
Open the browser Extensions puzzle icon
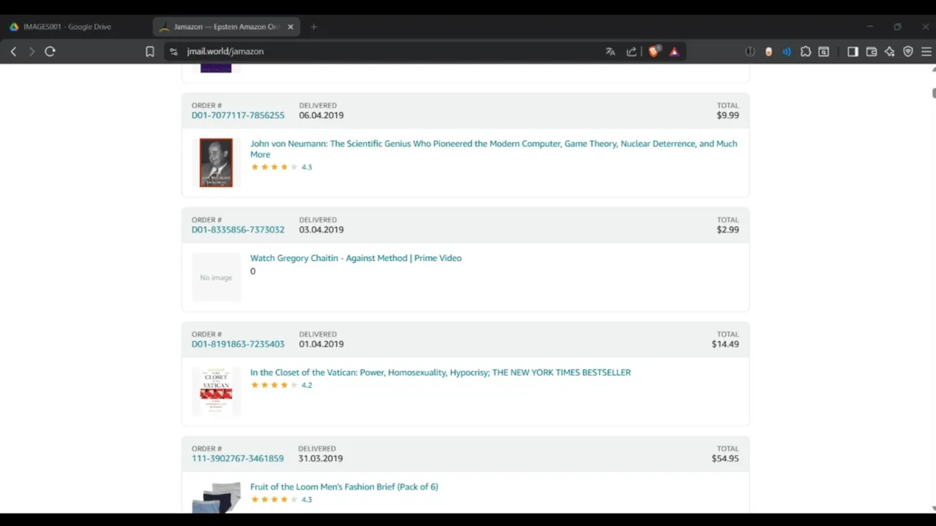pyautogui.click(x=806, y=52)
